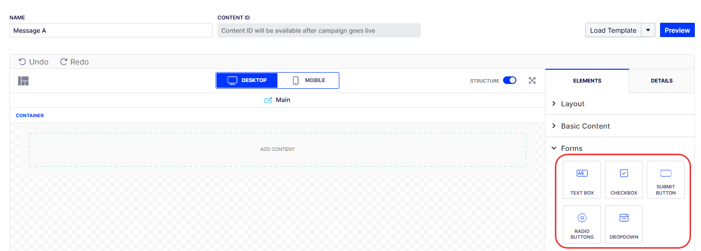Click the Main edit pencil icon

tap(268, 100)
